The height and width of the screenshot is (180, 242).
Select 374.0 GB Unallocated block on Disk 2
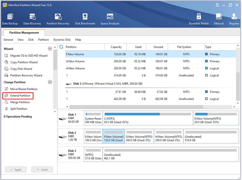point(211,136)
